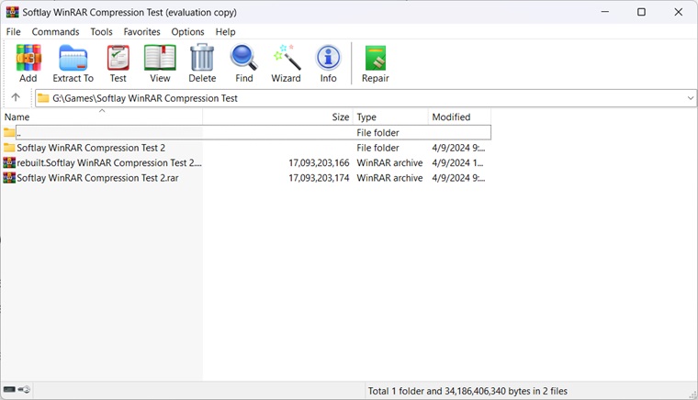This screenshot has height=400, width=698.
Task: Go up one folder level arrow
Action: tap(16, 98)
